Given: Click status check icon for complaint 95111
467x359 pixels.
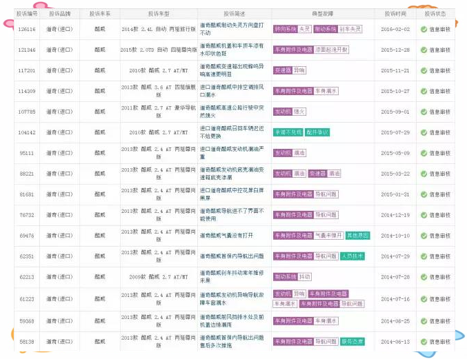Looking at the screenshot, I should click(x=424, y=153).
